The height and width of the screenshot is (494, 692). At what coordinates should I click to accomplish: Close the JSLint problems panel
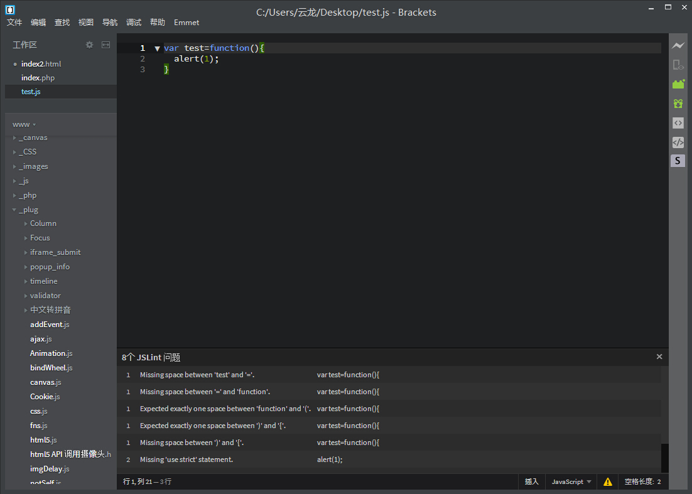pyautogui.click(x=659, y=357)
